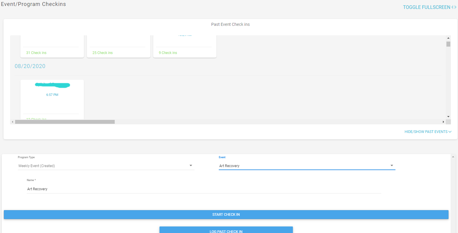Click the Event dropdown arrow icon
The height and width of the screenshot is (233, 458).
click(x=392, y=166)
